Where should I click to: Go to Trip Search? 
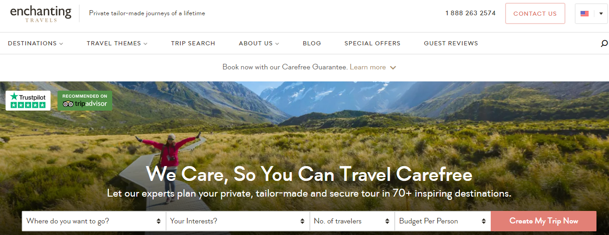(193, 43)
